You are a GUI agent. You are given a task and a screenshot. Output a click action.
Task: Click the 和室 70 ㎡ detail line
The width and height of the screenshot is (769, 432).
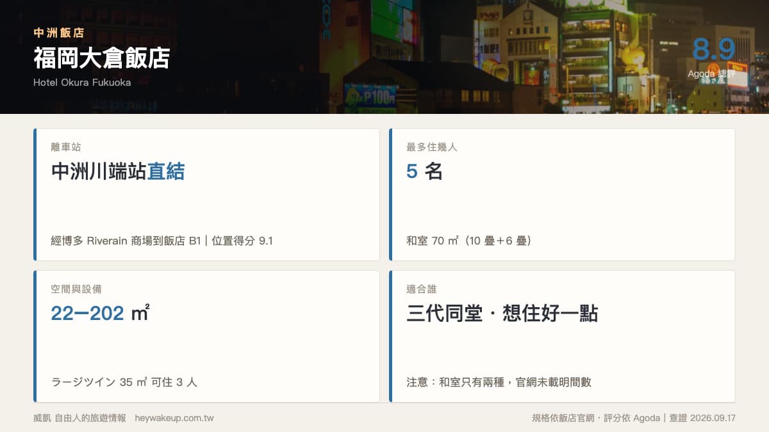click(469, 241)
